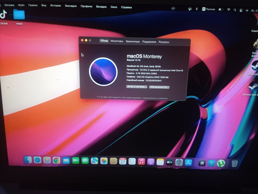
Task: Open the Chrome application menu
Action: (x=9, y=5)
